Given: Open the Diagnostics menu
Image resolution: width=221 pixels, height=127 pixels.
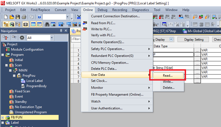Looking at the screenshot, I should pyautogui.click(x=140, y=10).
